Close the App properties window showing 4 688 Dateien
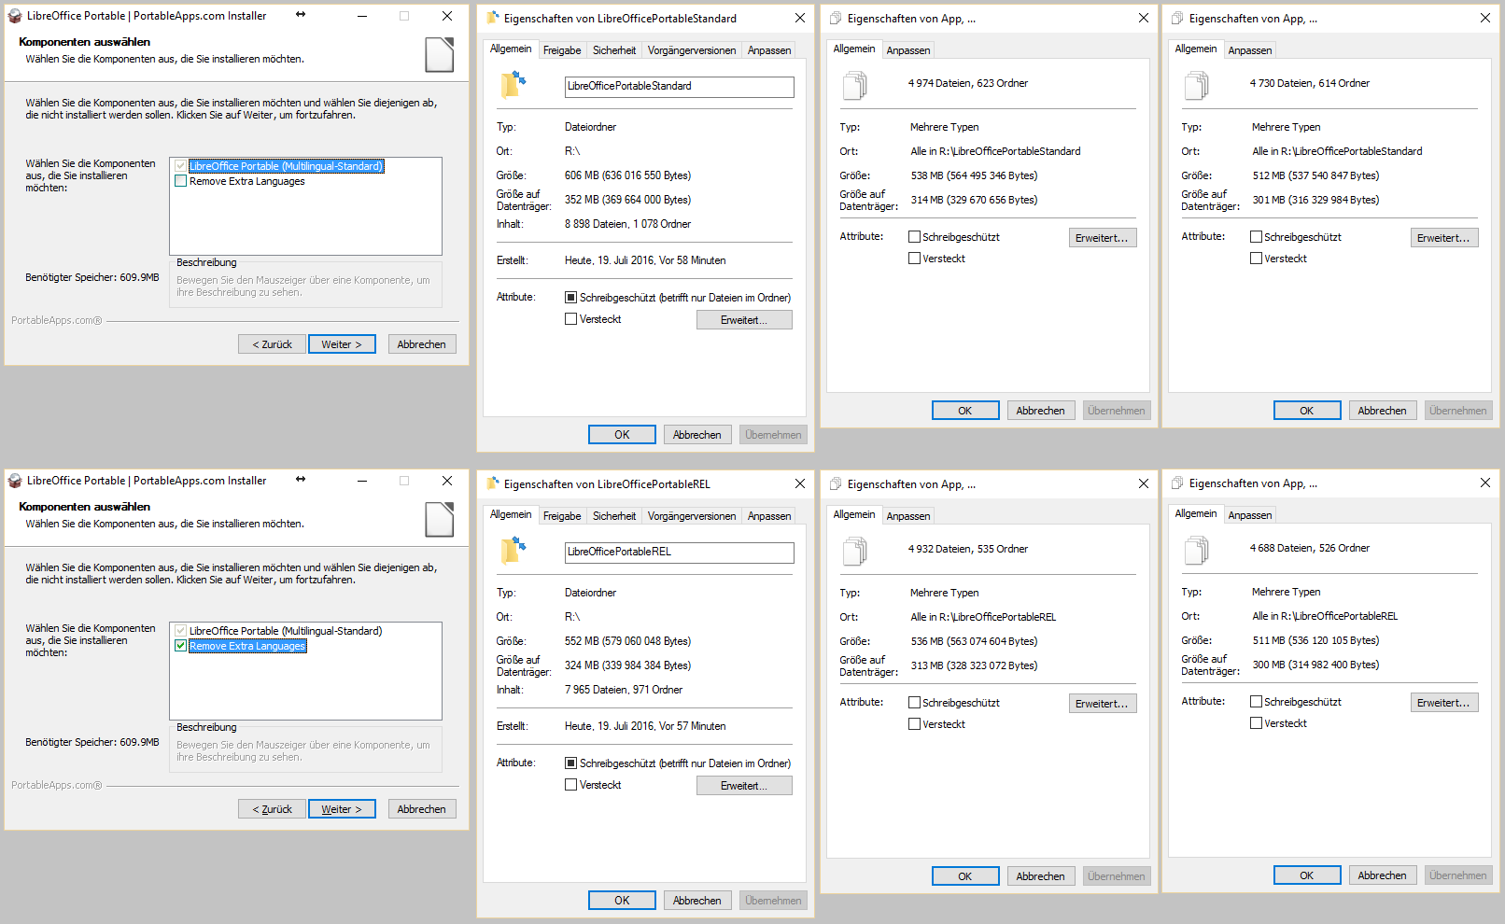The height and width of the screenshot is (924, 1505). click(x=1485, y=483)
